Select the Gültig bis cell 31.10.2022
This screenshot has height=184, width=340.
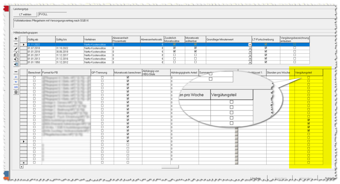(x=69, y=48)
